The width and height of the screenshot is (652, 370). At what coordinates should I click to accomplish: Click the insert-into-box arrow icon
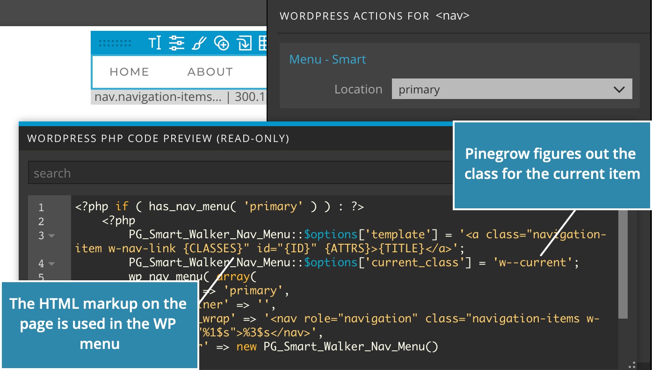[x=244, y=43]
